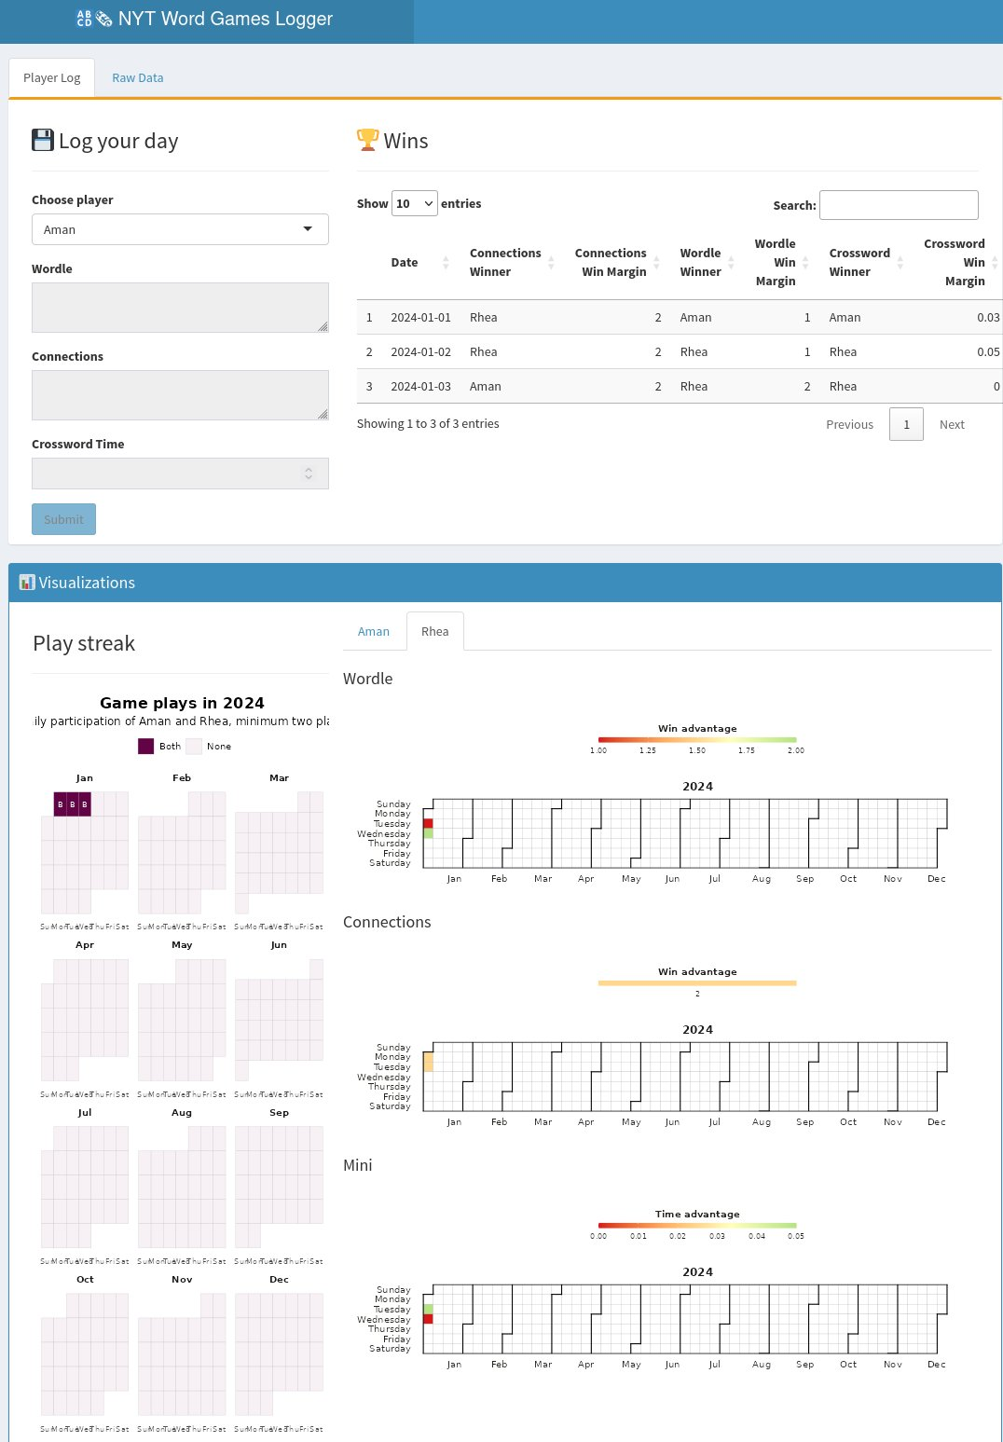Switch to the Raw Data tab
1003x1442 pixels.
tap(137, 77)
